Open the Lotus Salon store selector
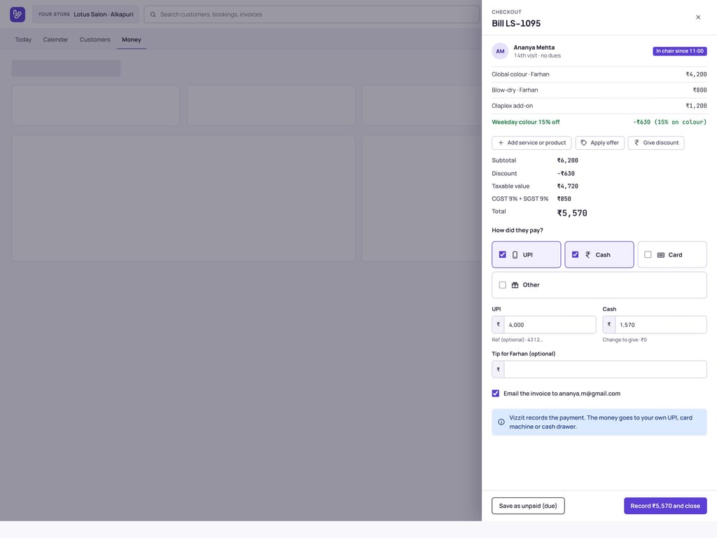Image resolution: width=717 pixels, height=538 pixels. (x=85, y=15)
